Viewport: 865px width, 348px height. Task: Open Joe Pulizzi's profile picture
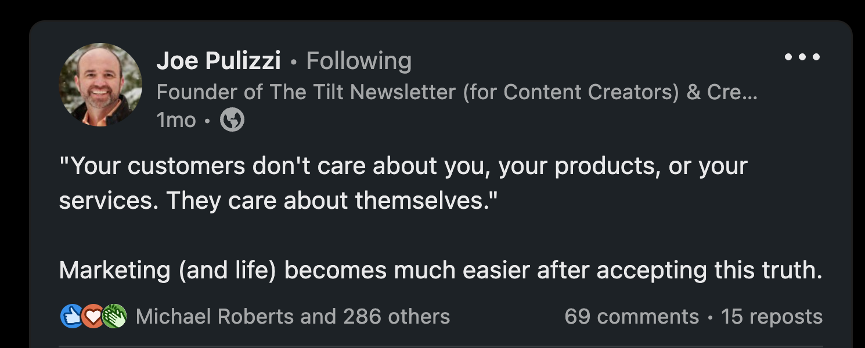click(x=100, y=85)
